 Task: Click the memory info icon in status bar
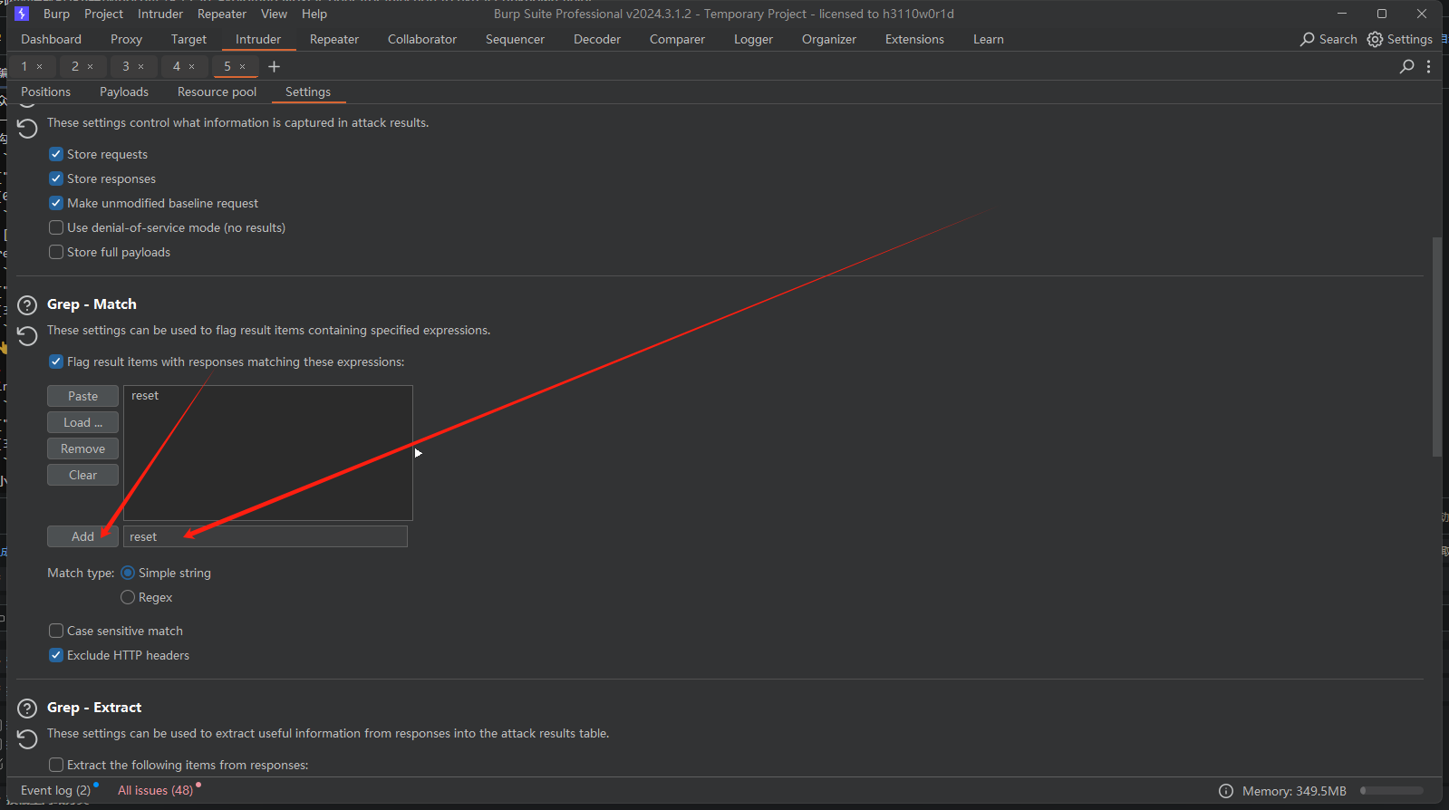pos(1226,791)
